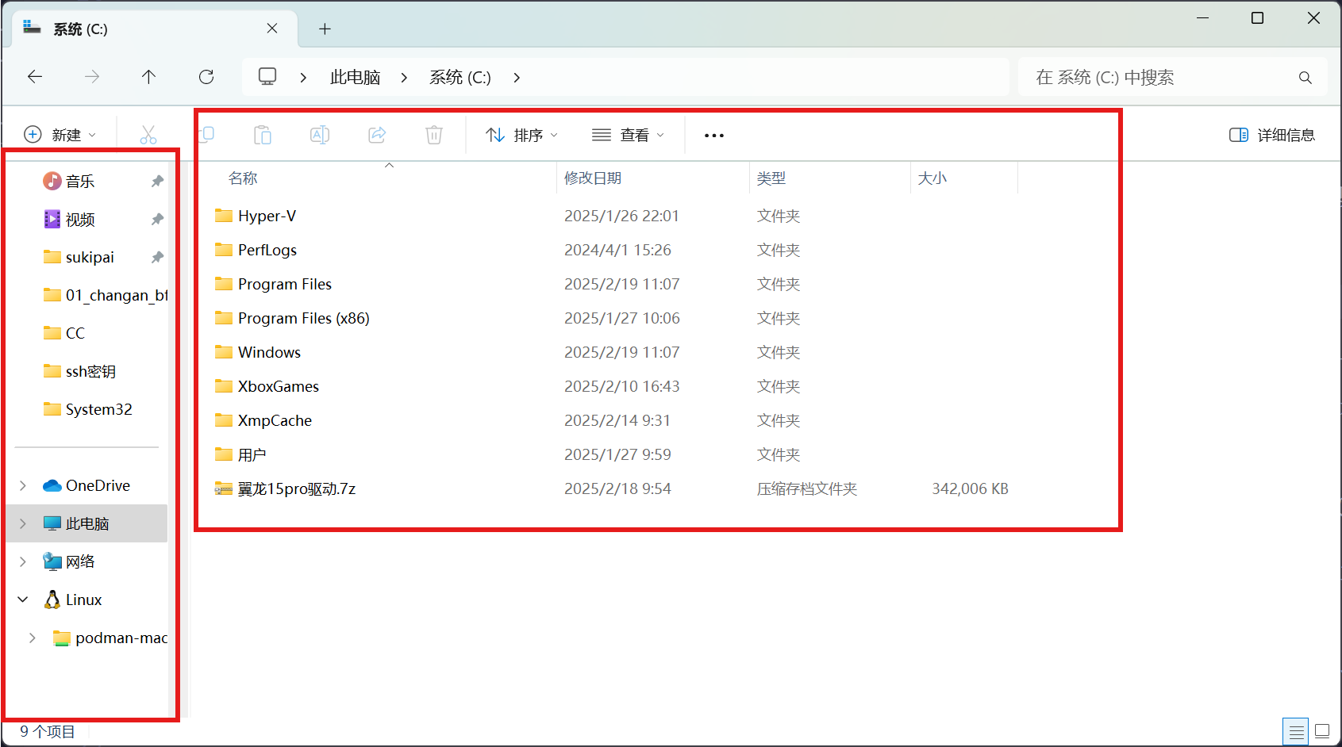Expand the 此电脑 tree node
Viewport: 1342px width, 747px height.
pyautogui.click(x=23, y=523)
